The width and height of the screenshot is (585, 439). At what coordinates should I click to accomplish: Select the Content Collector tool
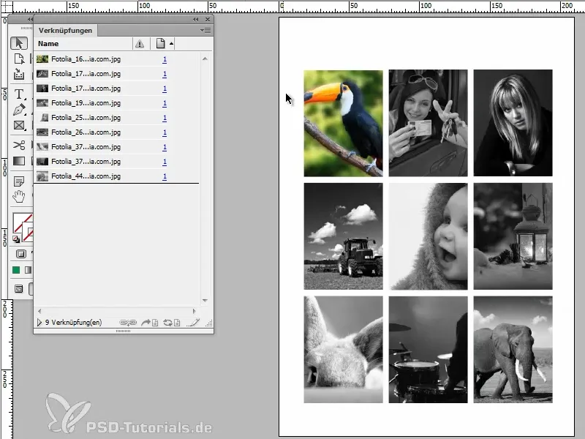coord(19,74)
